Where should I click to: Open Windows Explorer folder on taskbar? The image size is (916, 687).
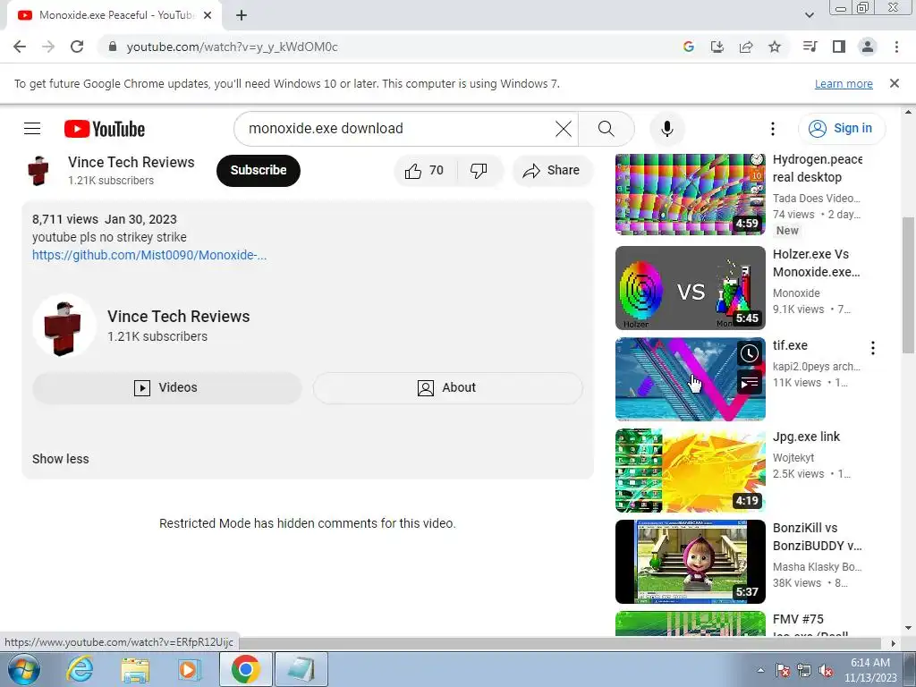(x=135, y=669)
